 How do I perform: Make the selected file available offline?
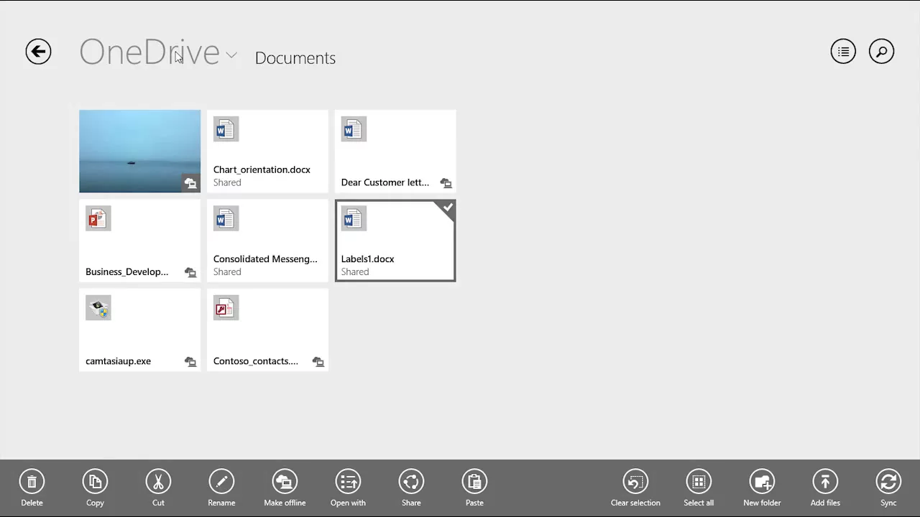click(x=285, y=488)
